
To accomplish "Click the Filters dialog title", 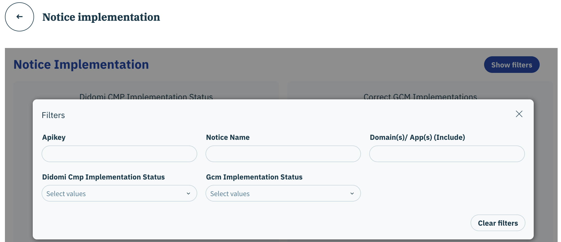I will tap(53, 115).
